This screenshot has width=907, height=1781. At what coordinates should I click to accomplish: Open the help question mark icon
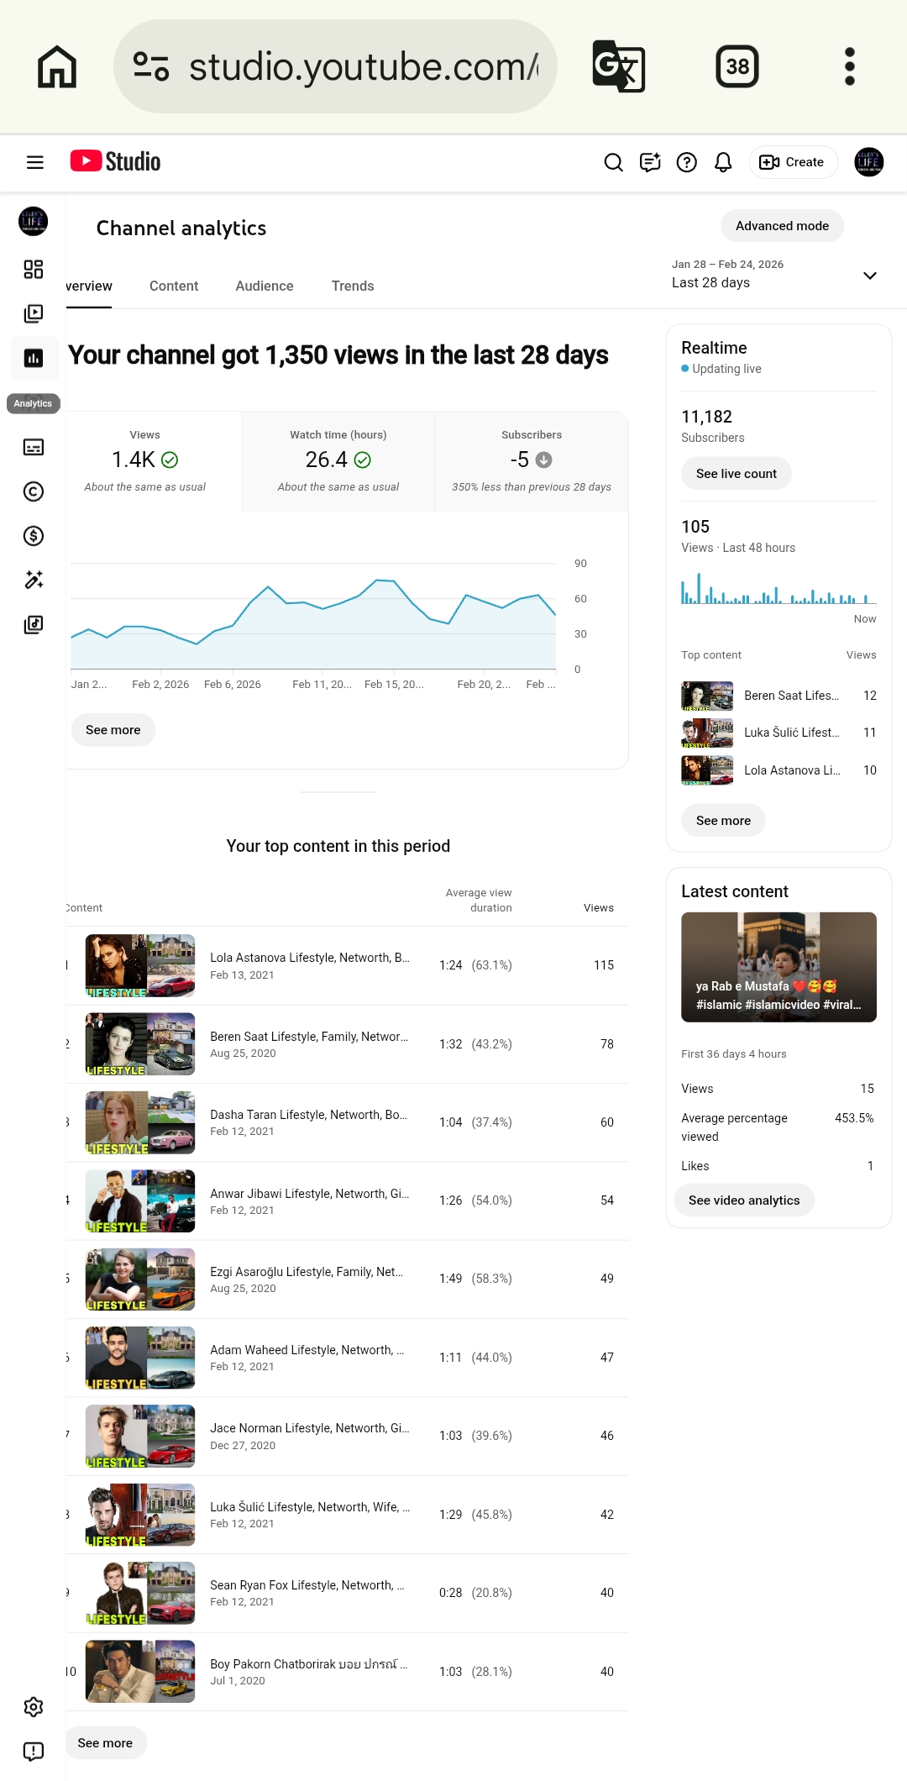point(687,162)
